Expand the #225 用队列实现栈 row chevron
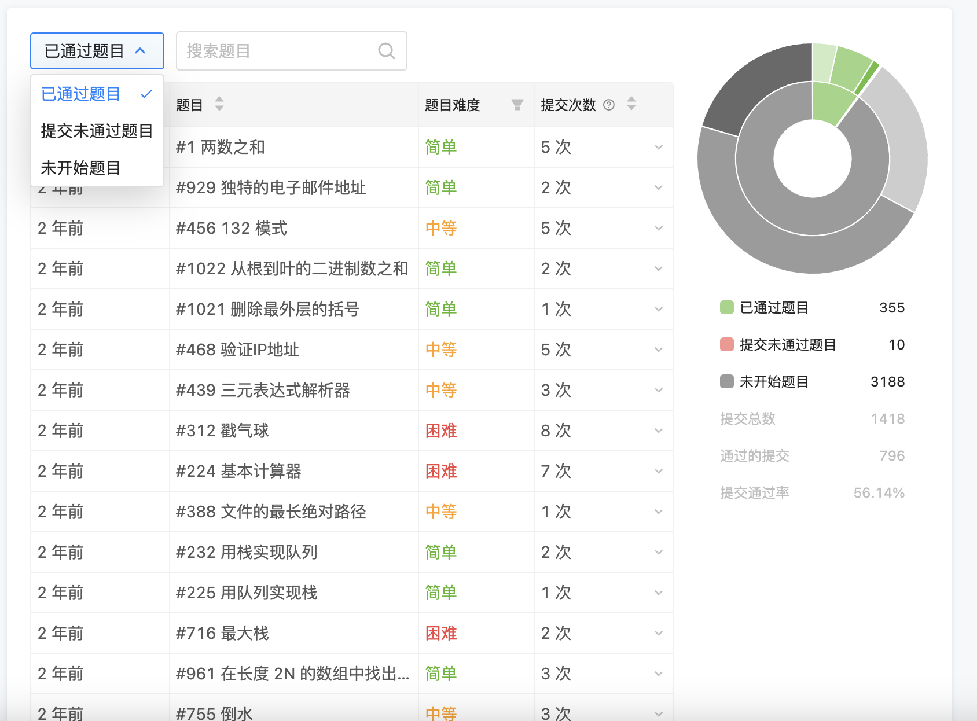The image size is (977, 721). point(659,593)
